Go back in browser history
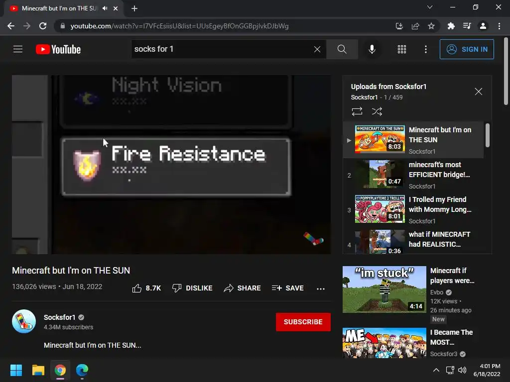510x382 pixels. click(x=11, y=26)
